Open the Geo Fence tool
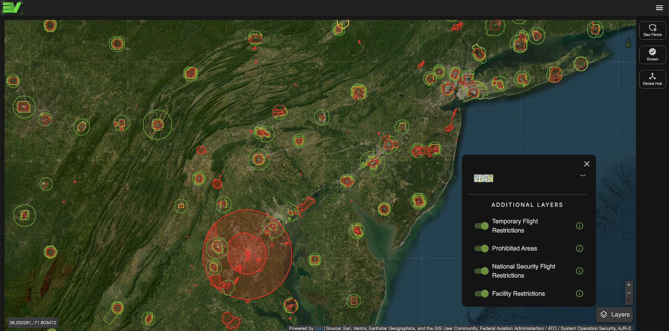Viewport: 669px width, 331px height. (x=652, y=30)
